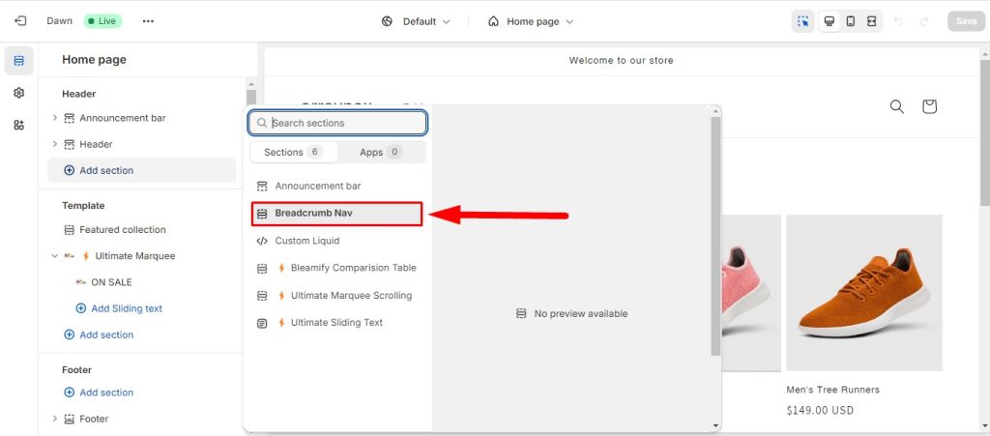Switch to desktop preview view
The width and height of the screenshot is (990, 436).
(829, 21)
